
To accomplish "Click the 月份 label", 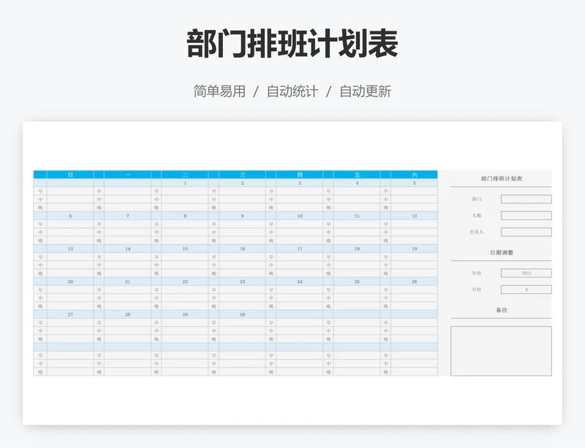I will pos(477,289).
